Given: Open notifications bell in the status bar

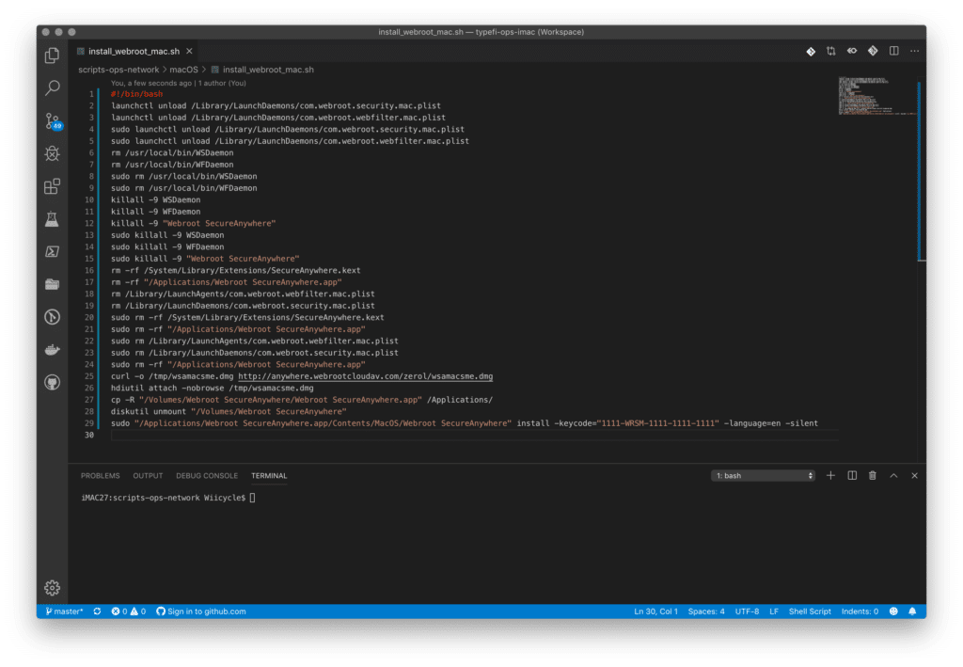Looking at the screenshot, I should (x=912, y=611).
